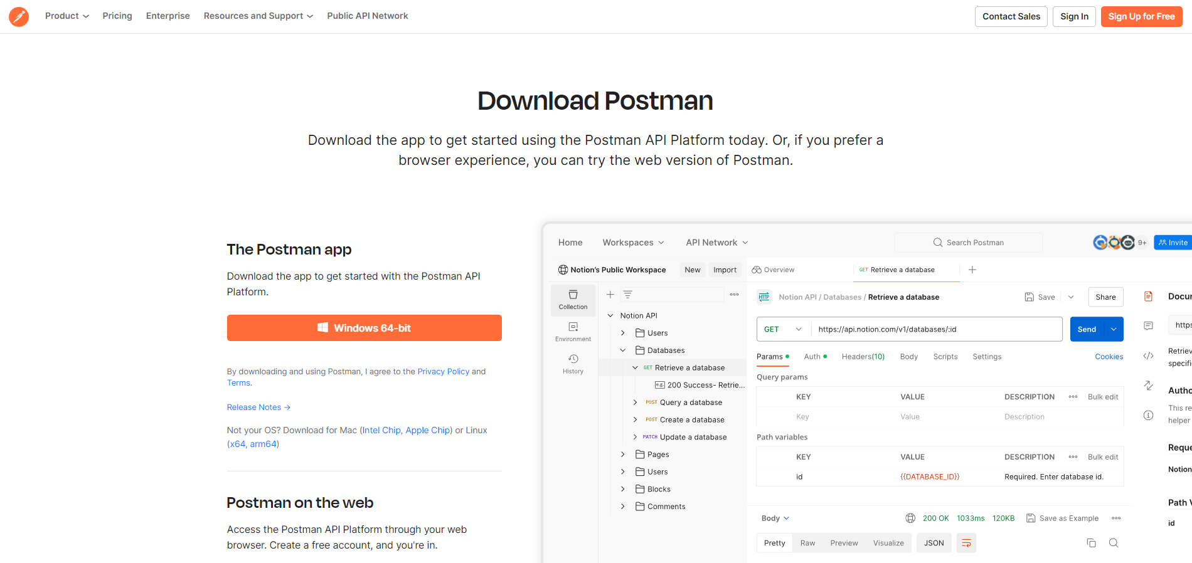Screen dimensions: 1192x563
Task: Expand the Pages folder
Action: click(x=623, y=455)
